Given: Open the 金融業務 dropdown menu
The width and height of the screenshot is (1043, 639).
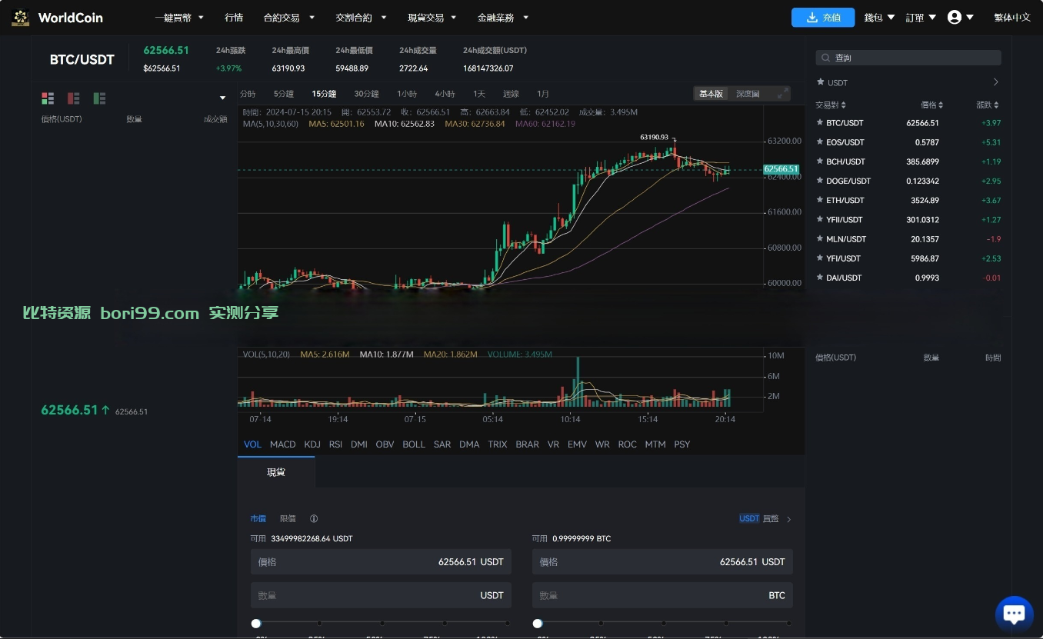Looking at the screenshot, I should pyautogui.click(x=503, y=17).
